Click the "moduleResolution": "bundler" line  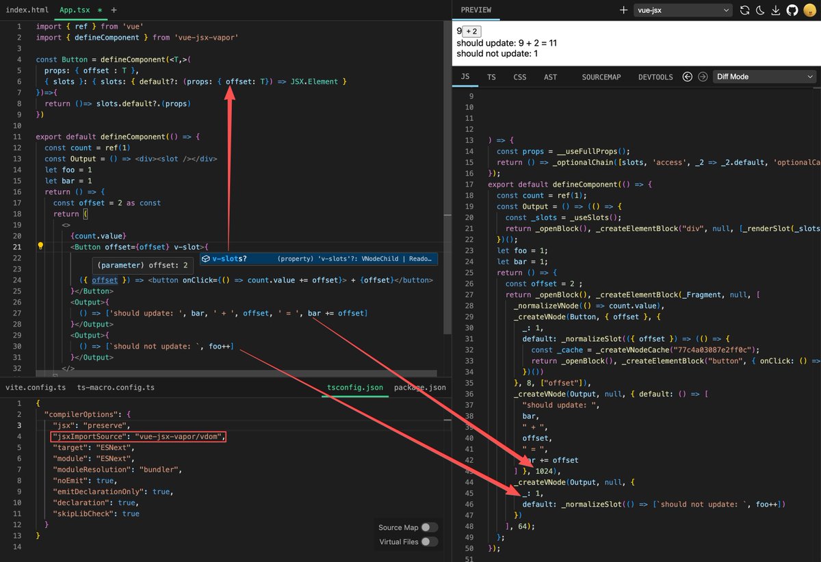116,470
